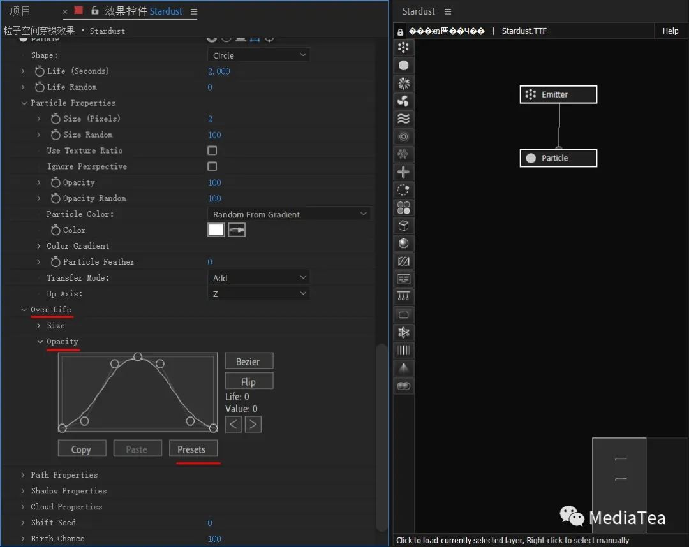This screenshot has width=689, height=547.
Task: Select the Emitter node in the graph
Action: pos(558,94)
